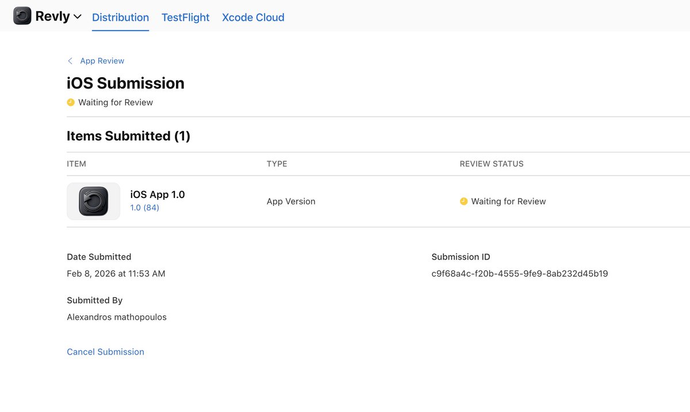Click Waiting for Review status under page title

pos(116,102)
